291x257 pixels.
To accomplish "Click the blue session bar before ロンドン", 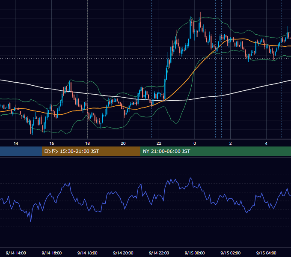I will pos(21,151).
